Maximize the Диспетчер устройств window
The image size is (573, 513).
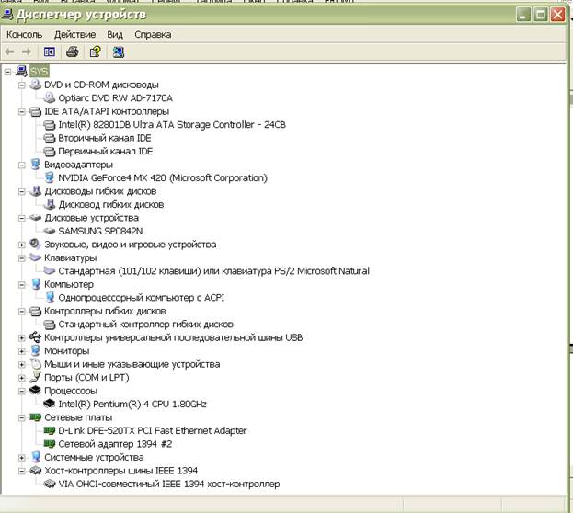tap(541, 15)
